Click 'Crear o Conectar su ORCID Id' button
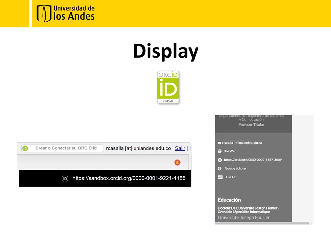The image size is (331, 248). tap(62, 148)
